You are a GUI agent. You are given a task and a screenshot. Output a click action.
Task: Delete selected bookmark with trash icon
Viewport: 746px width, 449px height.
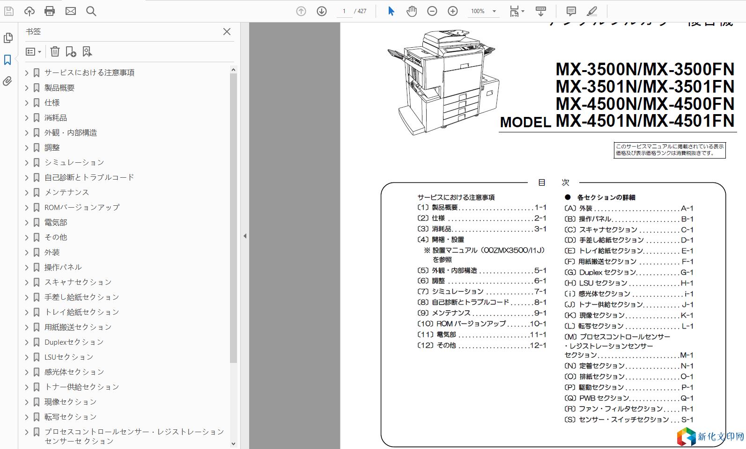[55, 51]
